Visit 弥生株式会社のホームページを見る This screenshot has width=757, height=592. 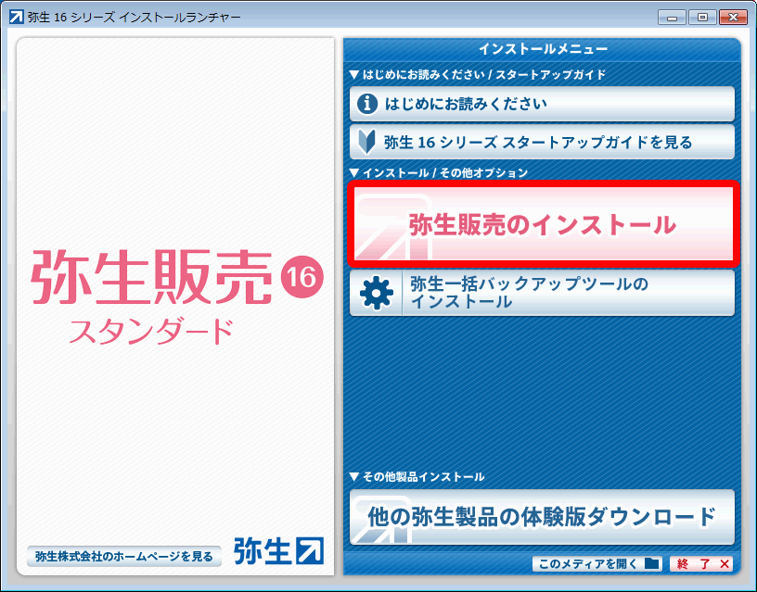124,556
